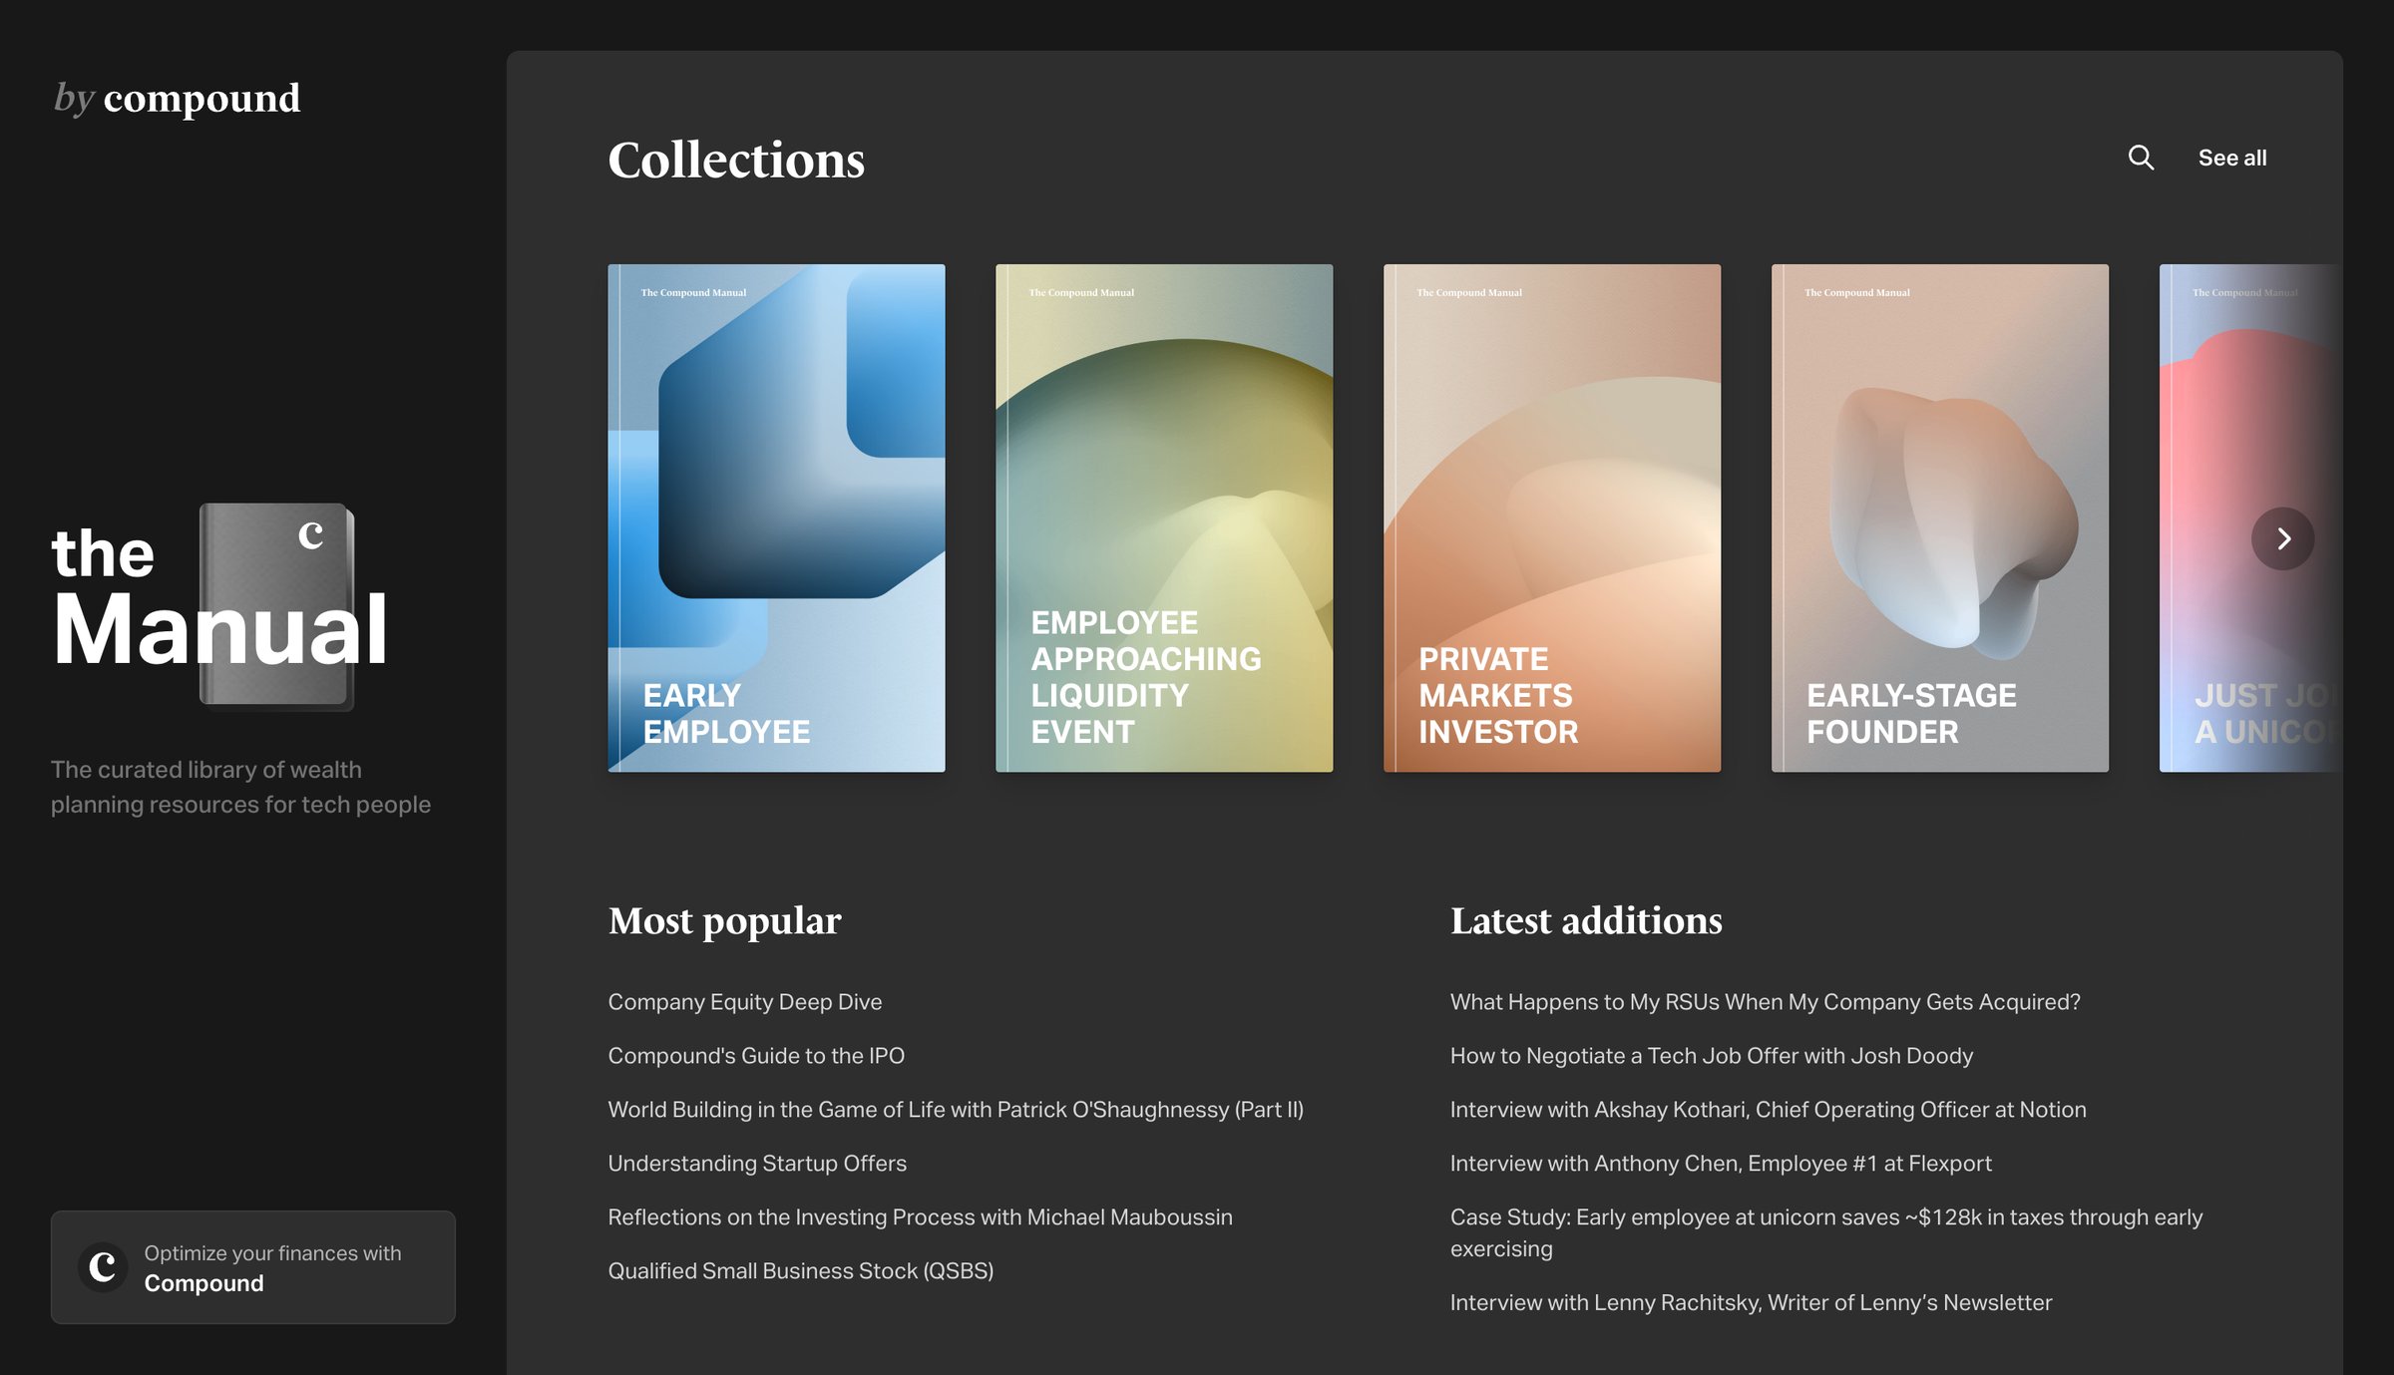Read the Akshay Kothari interview
2394x1375 pixels.
1768,1109
